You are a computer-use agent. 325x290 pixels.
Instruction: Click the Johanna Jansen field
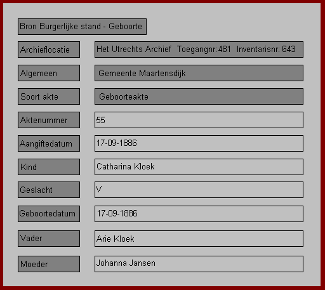click(199, 264)
